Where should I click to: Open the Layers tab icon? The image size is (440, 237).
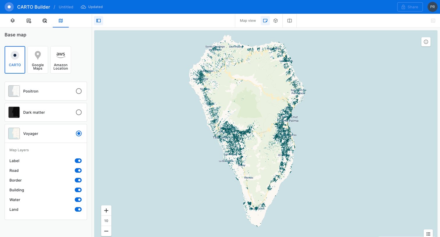click(x=13, y=21)
